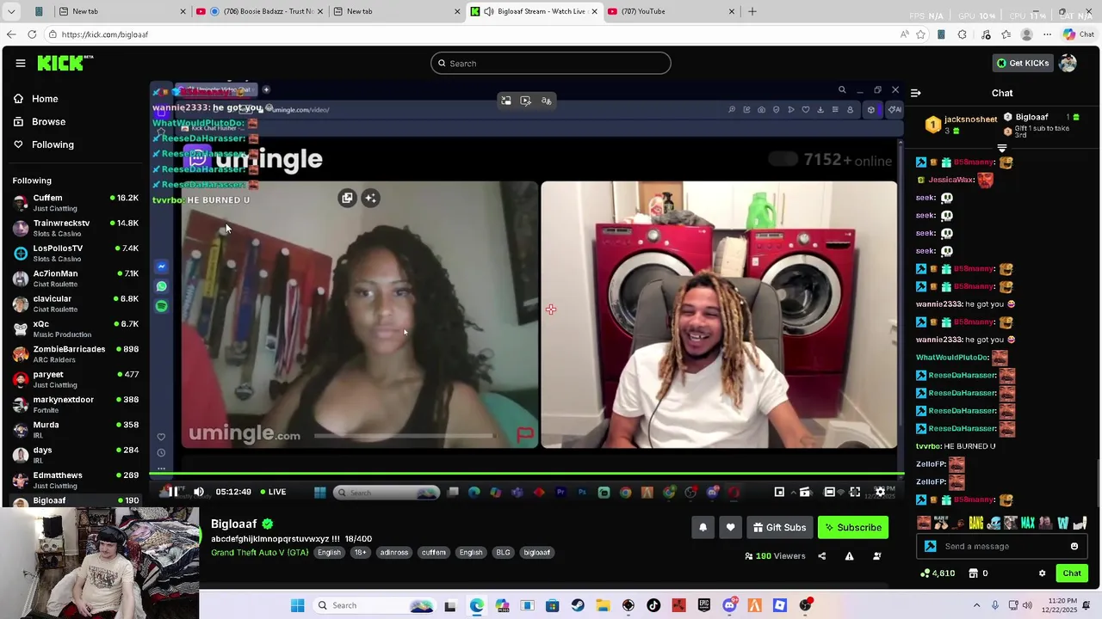The width and height of the screenshot is (1102, 619).
Task: Open browser extensions puzzle icon
Action: tap(963, 34)
